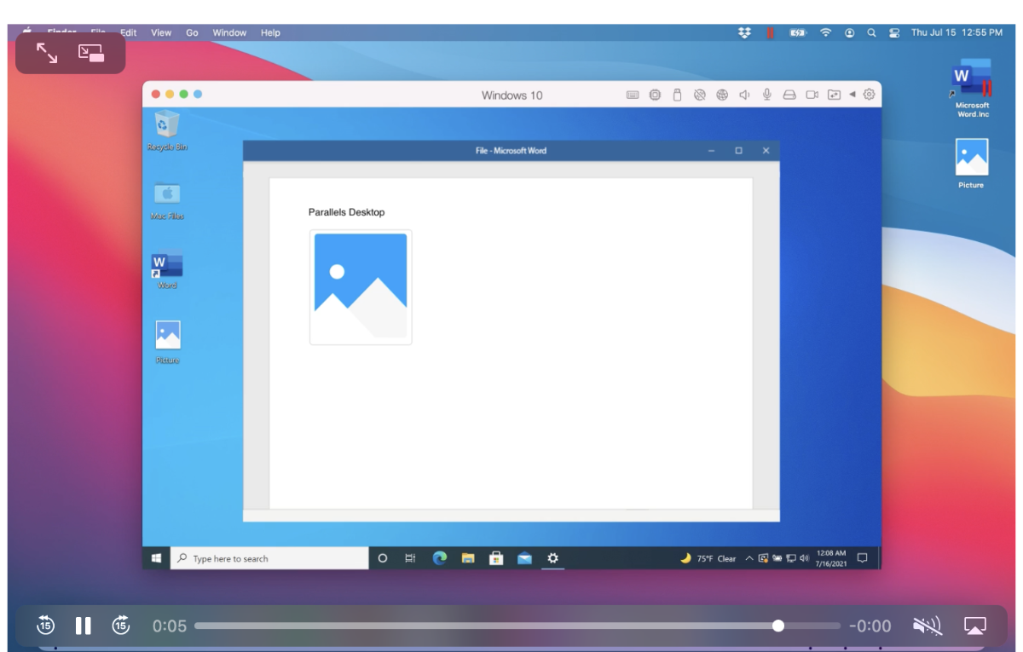The width and height of the screenshot is (1023, 652).
Task: Click the blue Coherence button in Parallels title bar
Action: coord(198,94)
